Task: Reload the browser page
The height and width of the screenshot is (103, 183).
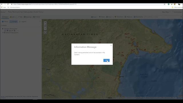Action: 8,4
